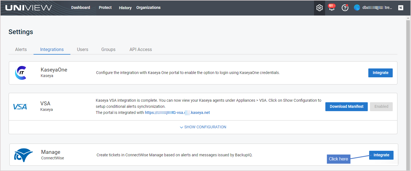411x171 pixels.
Task: Open the settings gear icon
Action: click(x=320, y=8)
